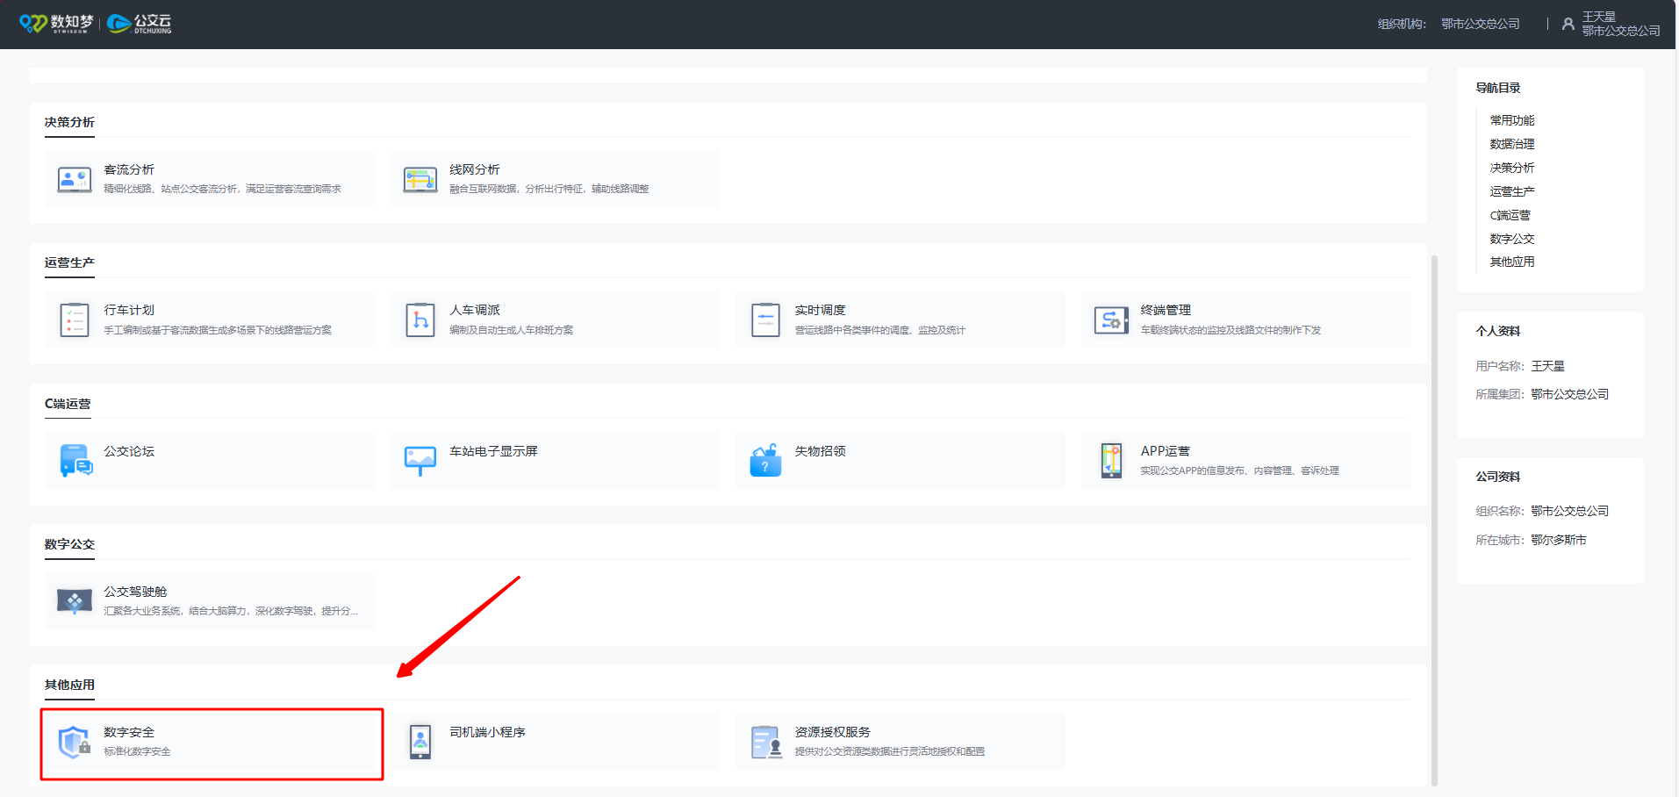Click the 车站电子显示屏 display icon
Screen dimensions: 1679x797
[x=420, y=460]
